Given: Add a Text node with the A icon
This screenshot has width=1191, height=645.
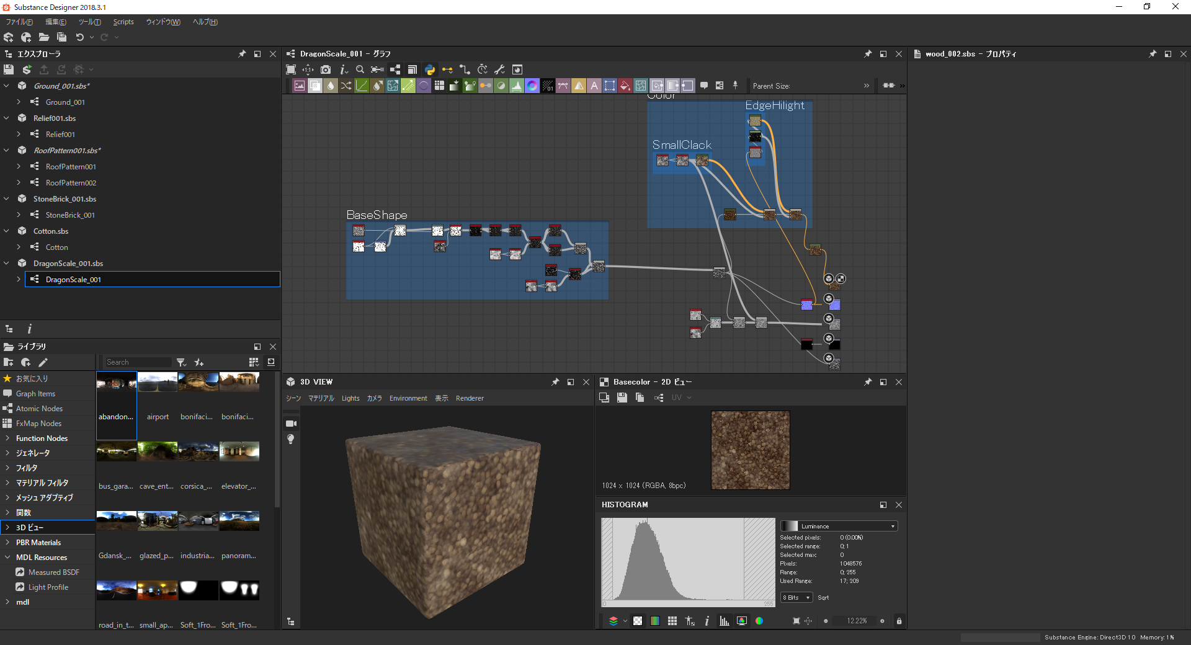Looking at the screenshot, I should [x=594, y=86].
